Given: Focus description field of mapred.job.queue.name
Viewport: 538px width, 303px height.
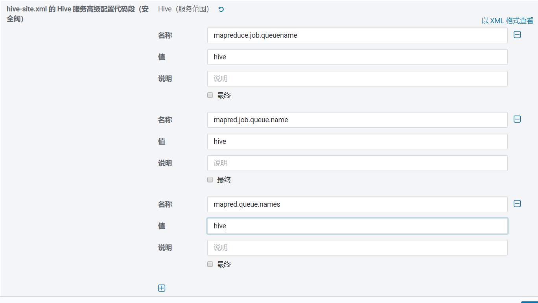Looking at the screenshot, I should (x=357, y=163).
